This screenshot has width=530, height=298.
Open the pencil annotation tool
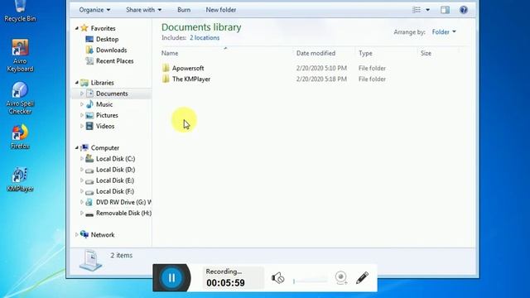(362, 278)
